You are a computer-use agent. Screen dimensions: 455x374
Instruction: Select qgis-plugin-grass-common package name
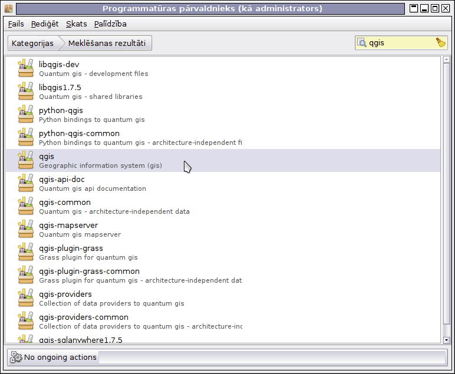pyautogui.click(x=90, y=272)
